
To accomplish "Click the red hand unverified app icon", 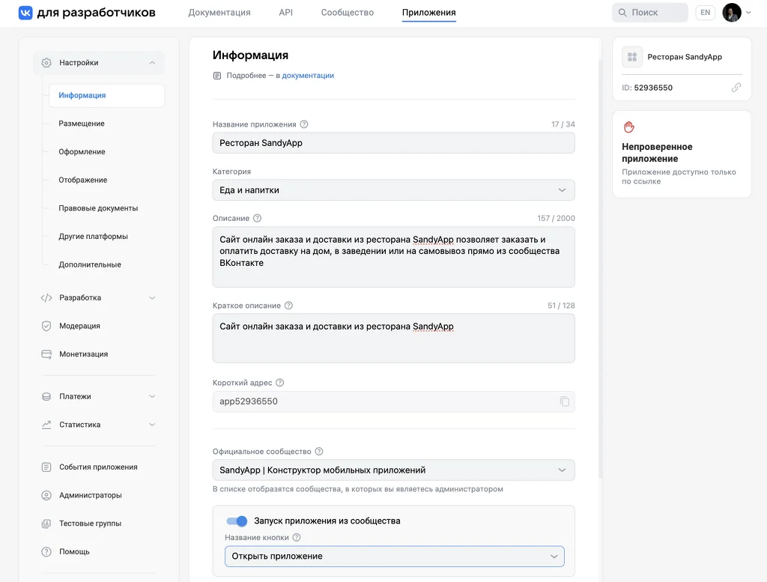I will tap(629, 127).
